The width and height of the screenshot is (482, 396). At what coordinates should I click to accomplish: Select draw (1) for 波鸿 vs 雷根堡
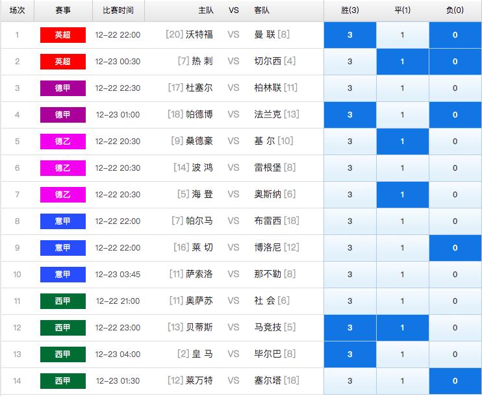(402, 168)
